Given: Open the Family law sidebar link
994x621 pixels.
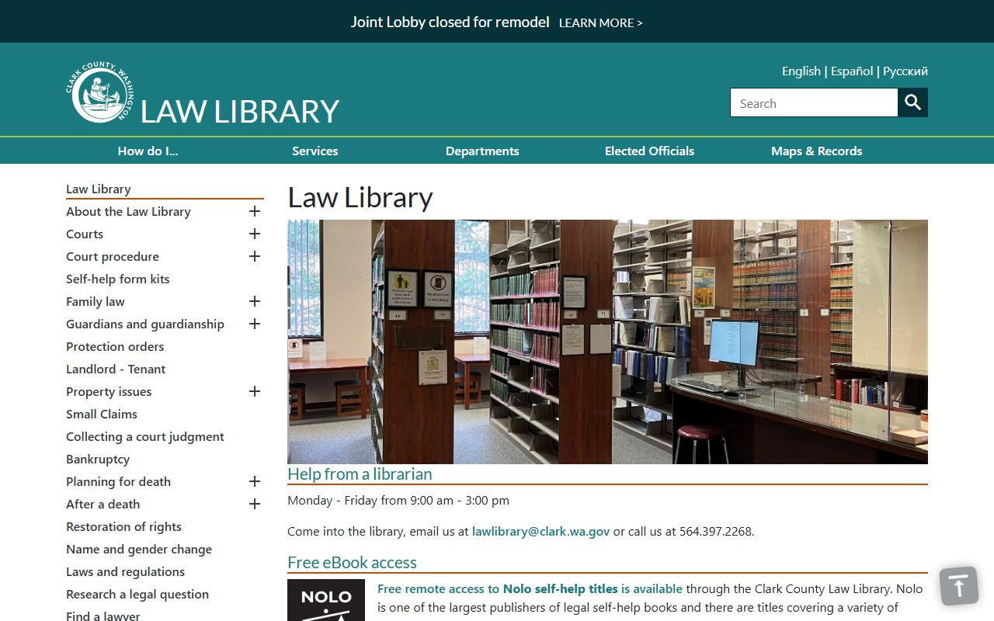Looking at the screenshot, I should [96, 301].
